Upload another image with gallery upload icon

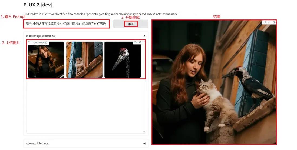point(135,42)
